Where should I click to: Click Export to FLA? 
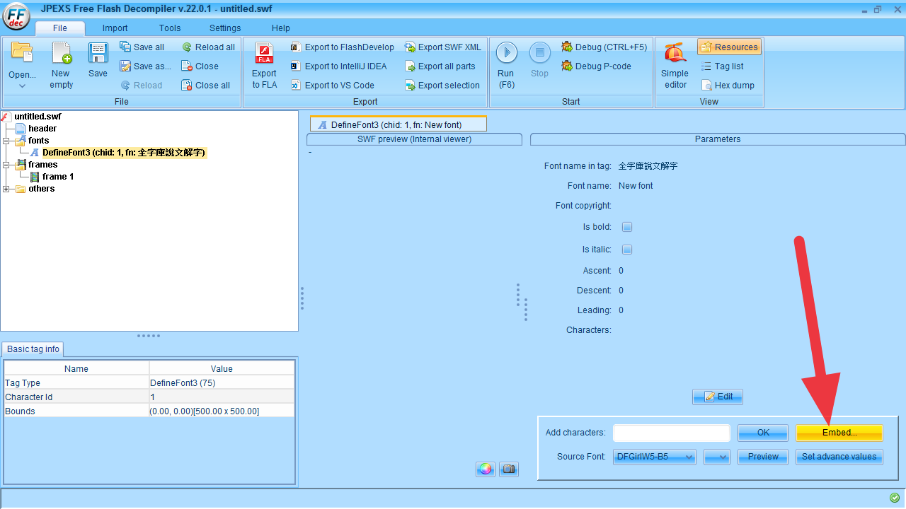click(x=264, y=65)
